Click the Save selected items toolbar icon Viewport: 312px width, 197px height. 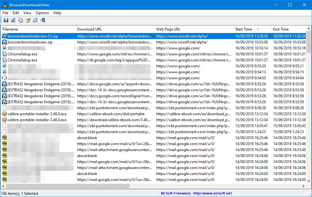click(x=6, y=20)
